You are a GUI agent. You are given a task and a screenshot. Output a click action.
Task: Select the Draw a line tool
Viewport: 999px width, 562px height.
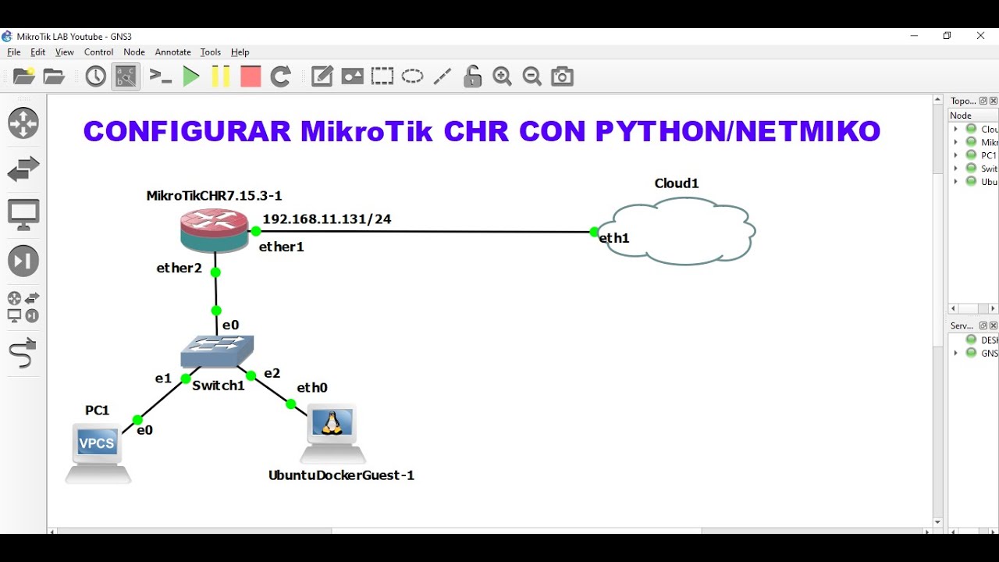coord(443,76)
